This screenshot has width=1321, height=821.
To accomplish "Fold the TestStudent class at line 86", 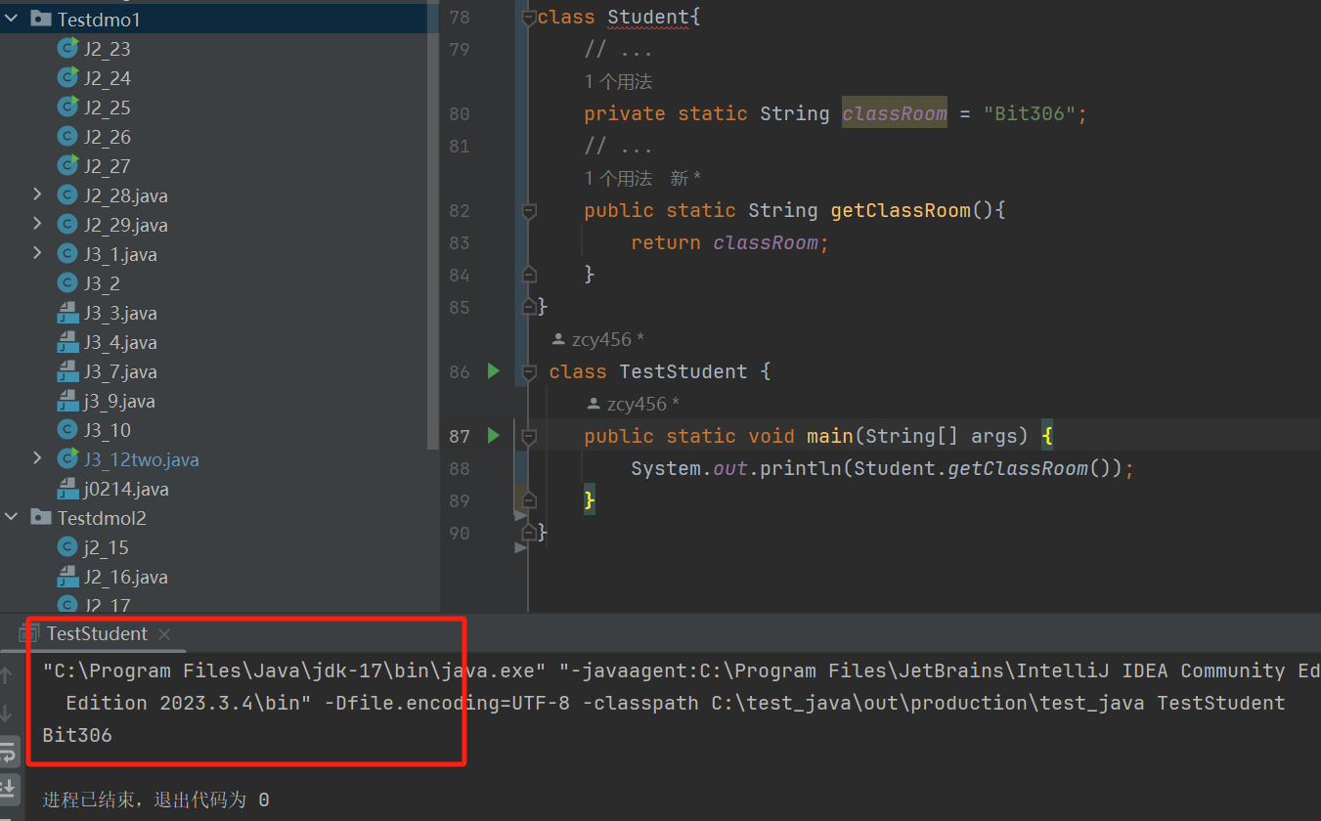I will click(529, 371).
